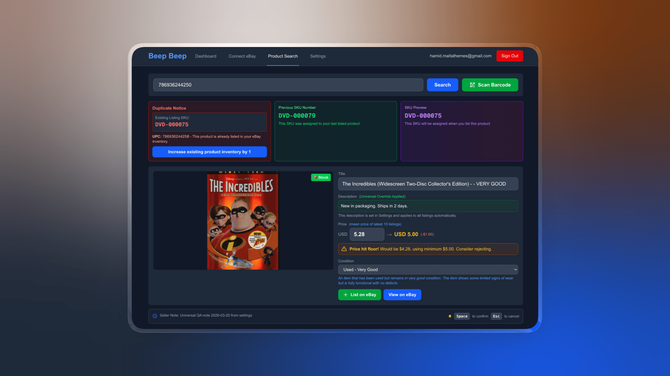
Task: Click the View on eBay button
Action: [402, 295]
